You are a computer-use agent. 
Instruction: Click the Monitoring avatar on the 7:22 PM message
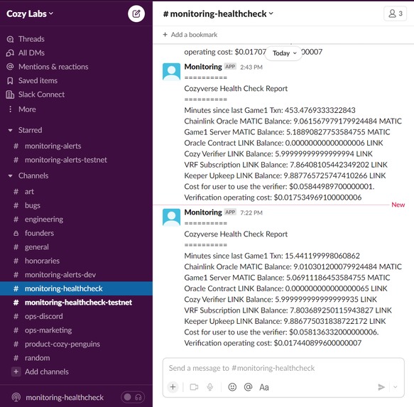coord(172,217)
